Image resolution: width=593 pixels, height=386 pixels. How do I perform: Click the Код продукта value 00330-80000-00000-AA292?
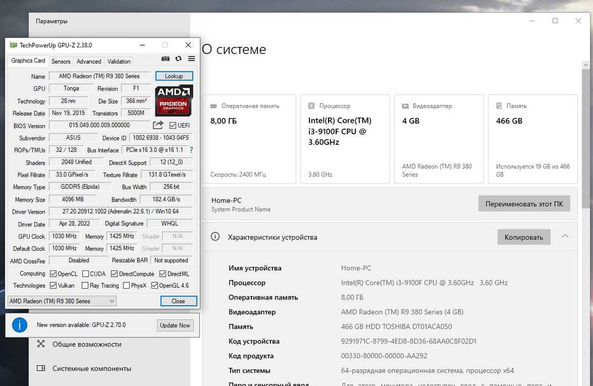[384, 356]
